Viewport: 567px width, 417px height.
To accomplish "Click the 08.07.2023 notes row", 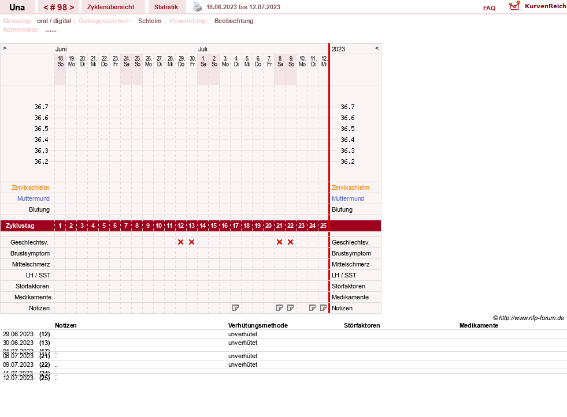I will (x=283, y=356).
